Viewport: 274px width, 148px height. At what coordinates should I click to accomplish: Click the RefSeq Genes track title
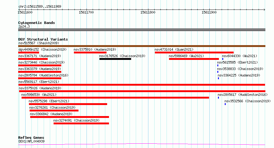coord(31,138)
